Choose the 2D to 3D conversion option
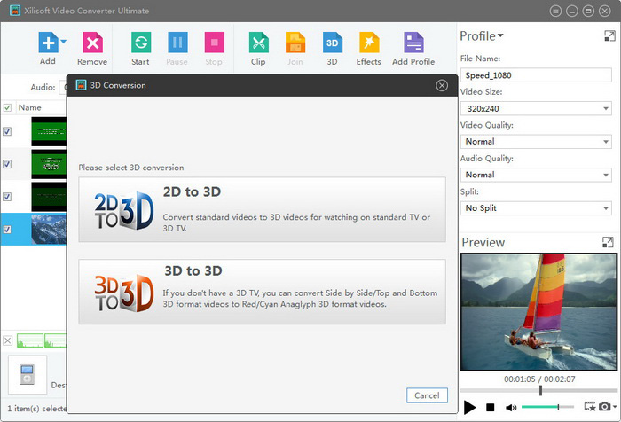The image size is (621, 422). (262, 209)
